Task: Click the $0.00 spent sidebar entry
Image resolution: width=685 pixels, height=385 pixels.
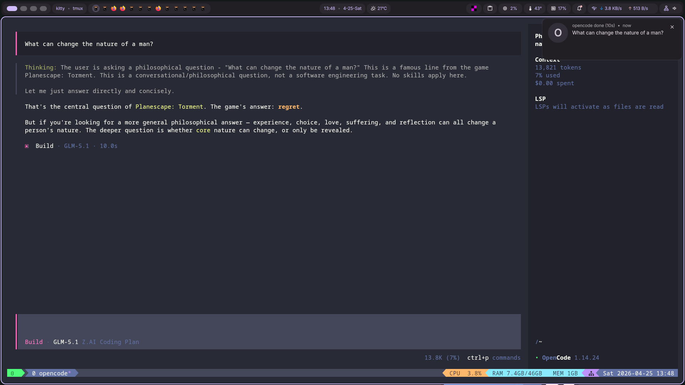Action: pyautogui.click(x=554, y=83)
